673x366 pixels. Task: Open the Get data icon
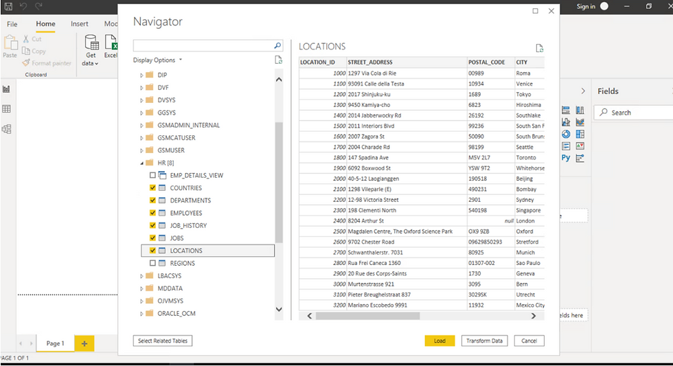[91, 43]
